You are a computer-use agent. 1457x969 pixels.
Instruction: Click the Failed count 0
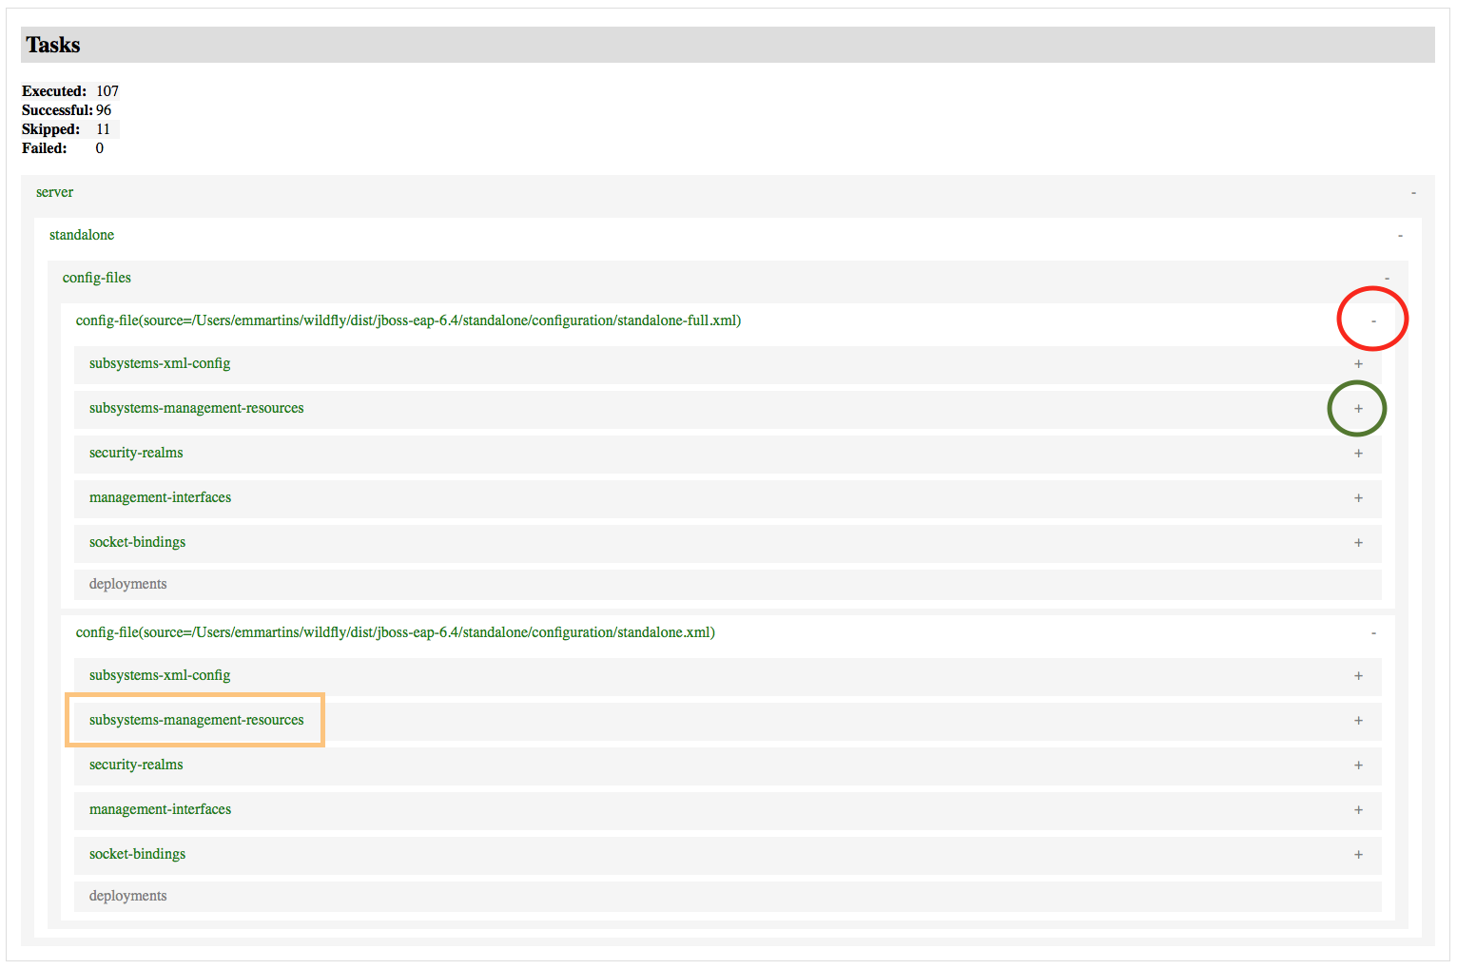(100, 148)
